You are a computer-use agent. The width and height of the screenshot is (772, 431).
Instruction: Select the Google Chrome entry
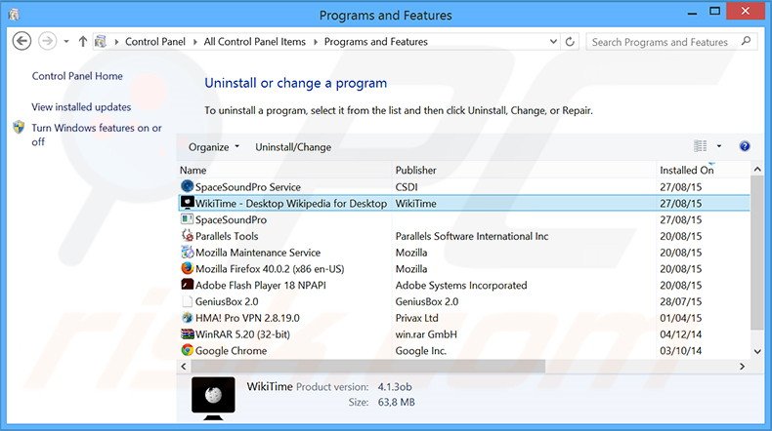231,351
